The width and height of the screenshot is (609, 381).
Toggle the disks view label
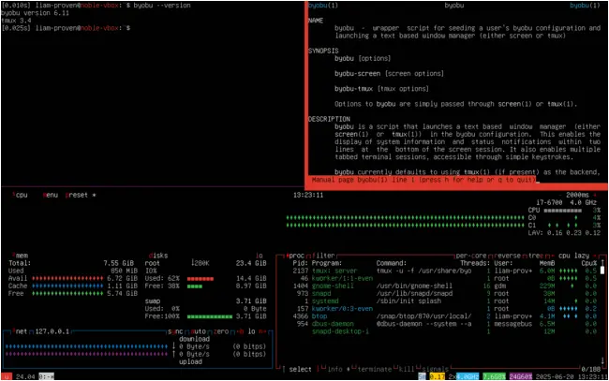coord(158,256)
